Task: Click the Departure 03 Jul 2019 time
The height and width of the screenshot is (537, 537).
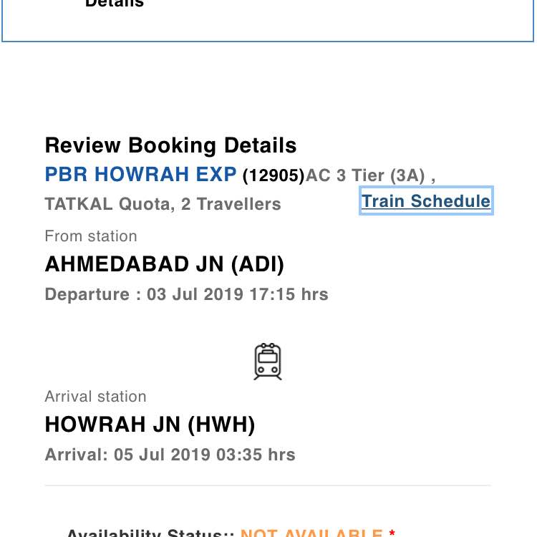Action: point(187,294)
